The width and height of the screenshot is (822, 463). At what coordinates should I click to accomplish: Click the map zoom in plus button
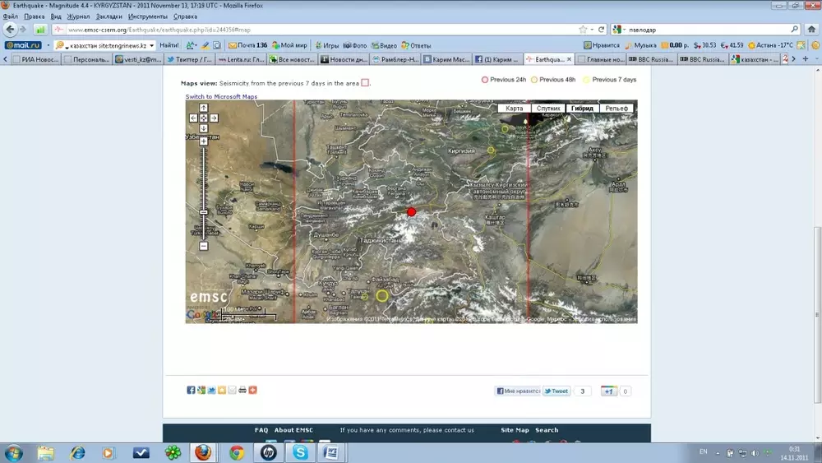[203, 141]
